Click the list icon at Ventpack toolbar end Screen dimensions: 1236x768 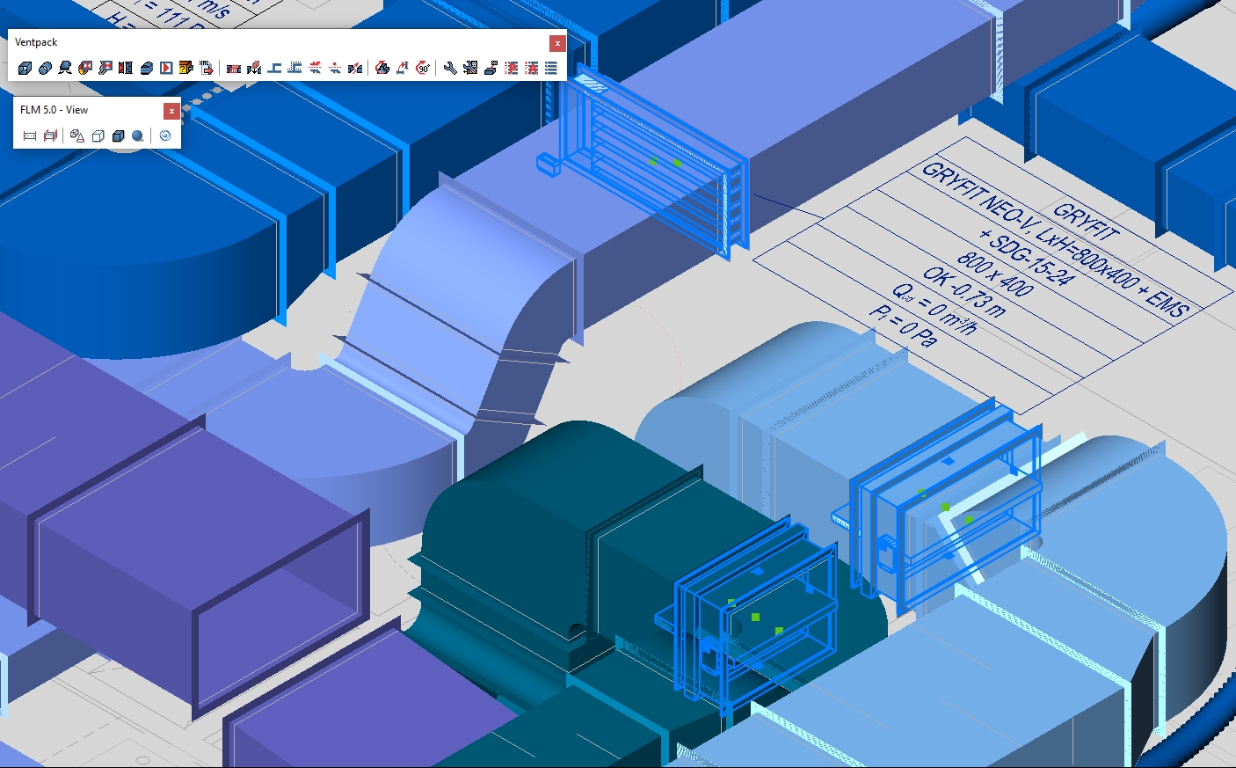551,68
